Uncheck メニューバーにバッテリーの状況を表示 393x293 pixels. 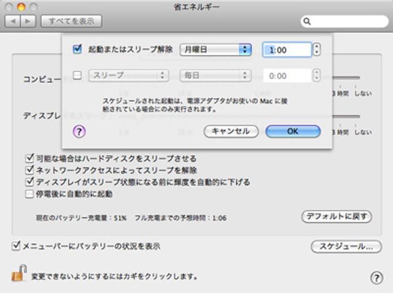click(16, 246)
